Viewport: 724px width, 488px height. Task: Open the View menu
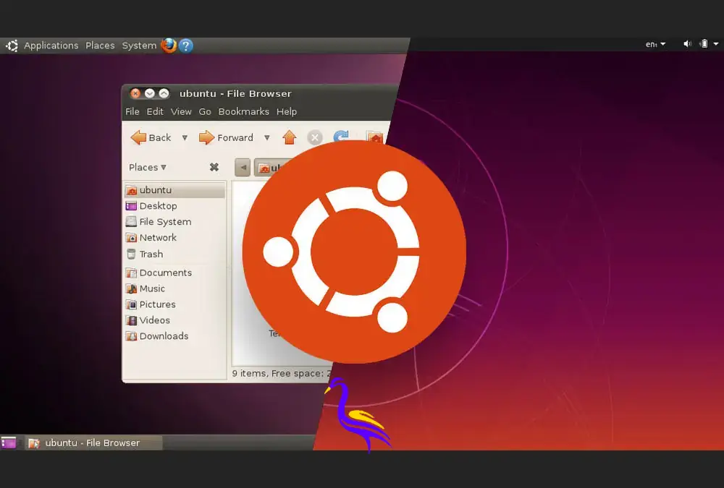click(x=181, y=111)
